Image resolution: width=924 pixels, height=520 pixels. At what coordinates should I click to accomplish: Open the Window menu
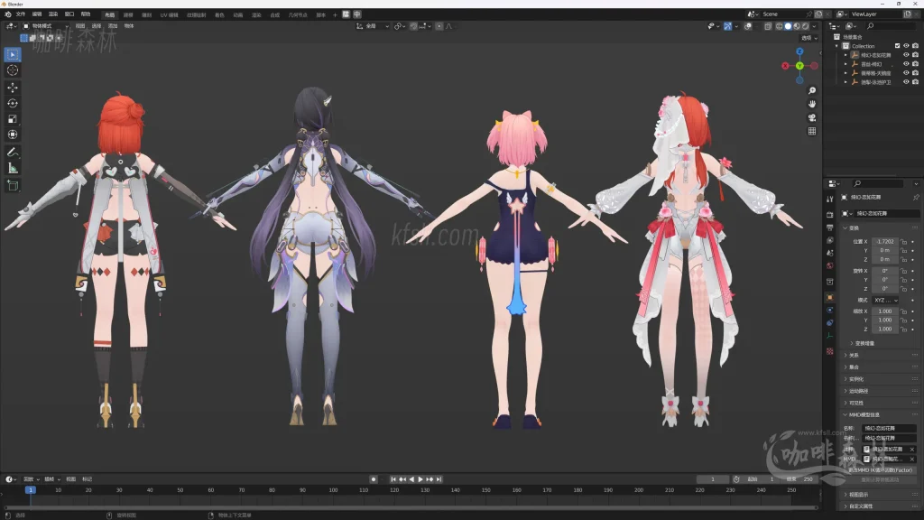coord(69,14)
